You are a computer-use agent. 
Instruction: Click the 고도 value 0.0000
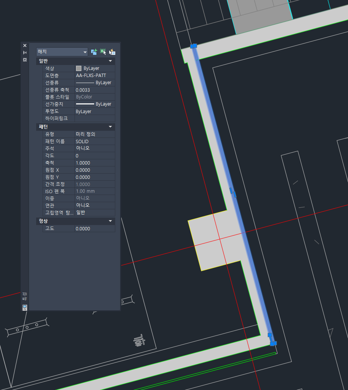point(95,228)
